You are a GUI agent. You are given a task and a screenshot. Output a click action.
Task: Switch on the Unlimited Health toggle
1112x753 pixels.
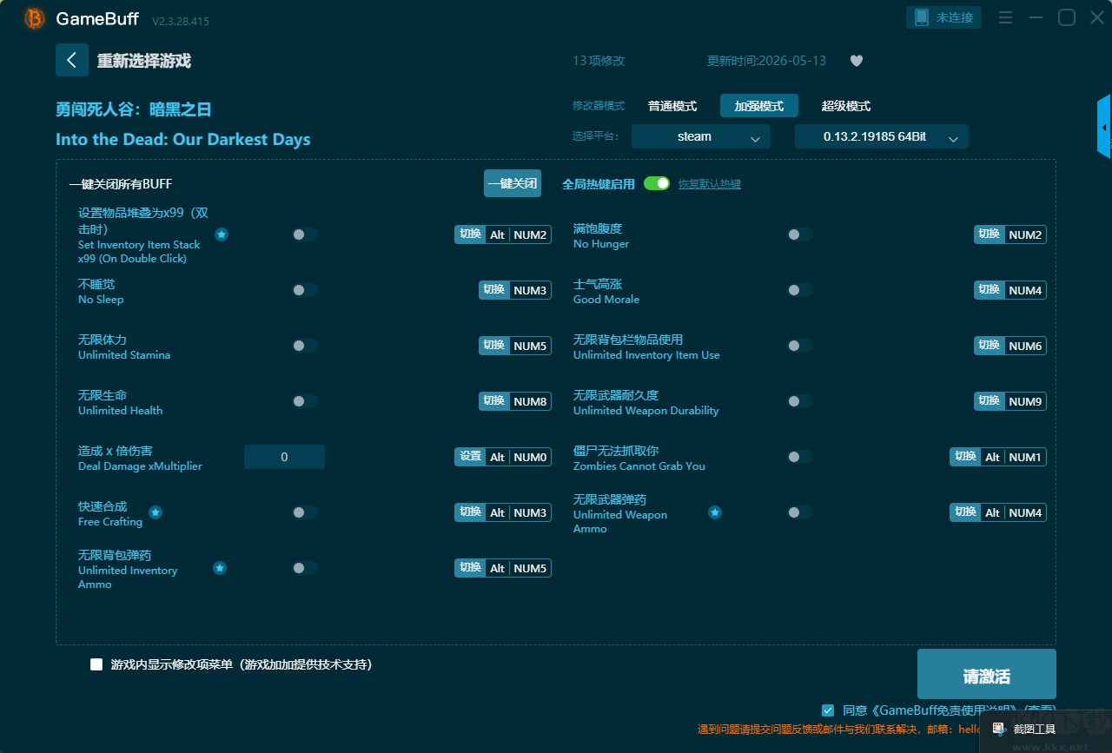coord(305,401)
